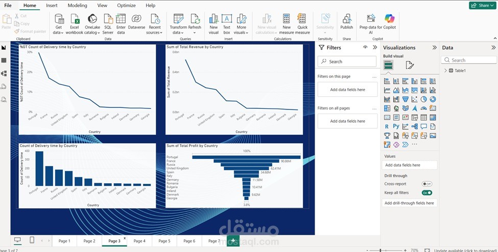Choose the Python visual
The image size is (498, 252).
click(x=396, y=126)
